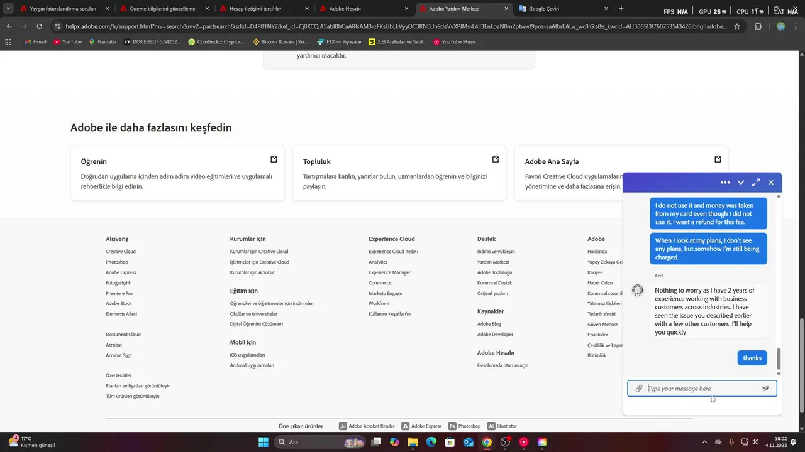Open the chat options three-dot menu
Image resolution: width=805 pixels, height=452 pixels.
click(x=725, y=183)
